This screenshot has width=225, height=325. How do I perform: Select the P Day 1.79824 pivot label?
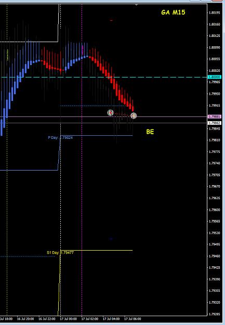coord(60,137)
